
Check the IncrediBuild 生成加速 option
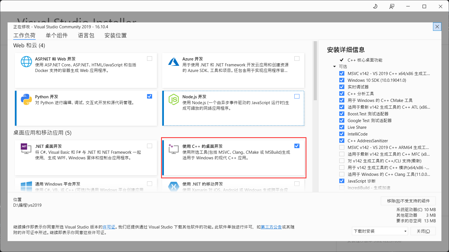pos(342,188)
